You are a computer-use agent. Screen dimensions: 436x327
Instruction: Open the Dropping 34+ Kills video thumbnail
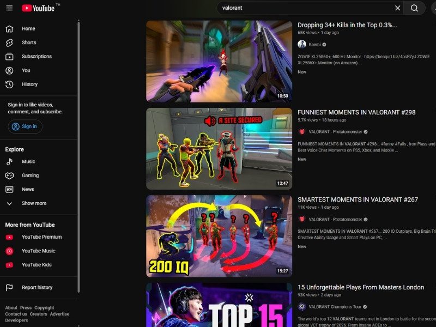pos(219,62)
